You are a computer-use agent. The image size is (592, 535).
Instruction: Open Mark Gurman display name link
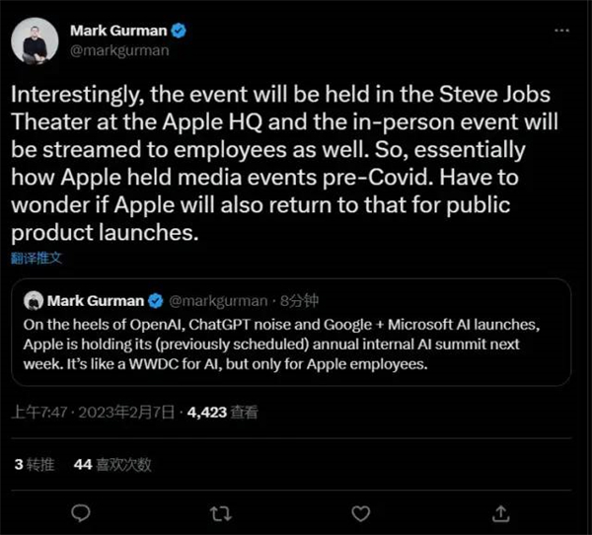118,31
